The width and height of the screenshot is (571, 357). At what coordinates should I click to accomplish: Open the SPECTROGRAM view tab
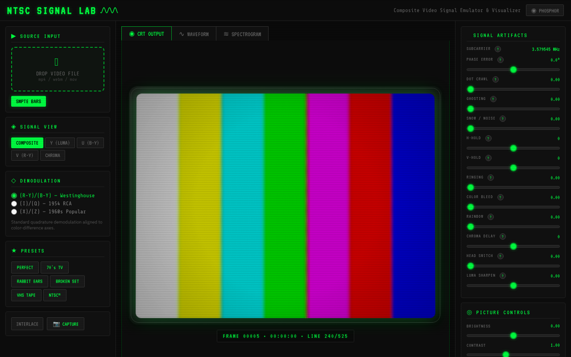pyautogui.click(x=242, y=33)
